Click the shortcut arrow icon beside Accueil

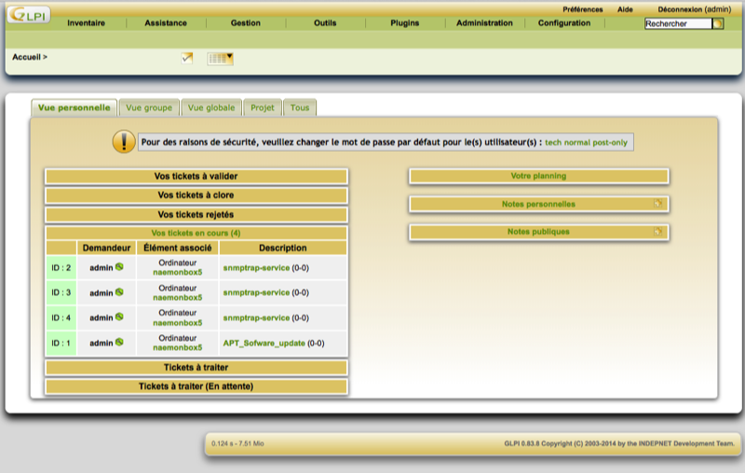(187, 58)
